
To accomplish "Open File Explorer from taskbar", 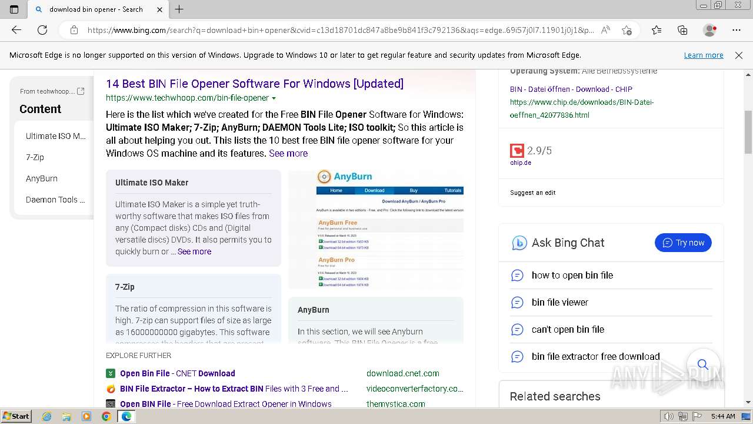I will [66, 416].
